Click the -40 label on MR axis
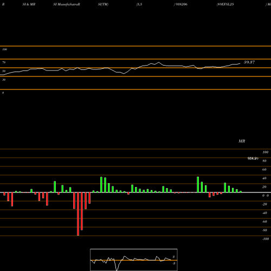Viewport: 271px width, 271px height. [x=264, y=213]
